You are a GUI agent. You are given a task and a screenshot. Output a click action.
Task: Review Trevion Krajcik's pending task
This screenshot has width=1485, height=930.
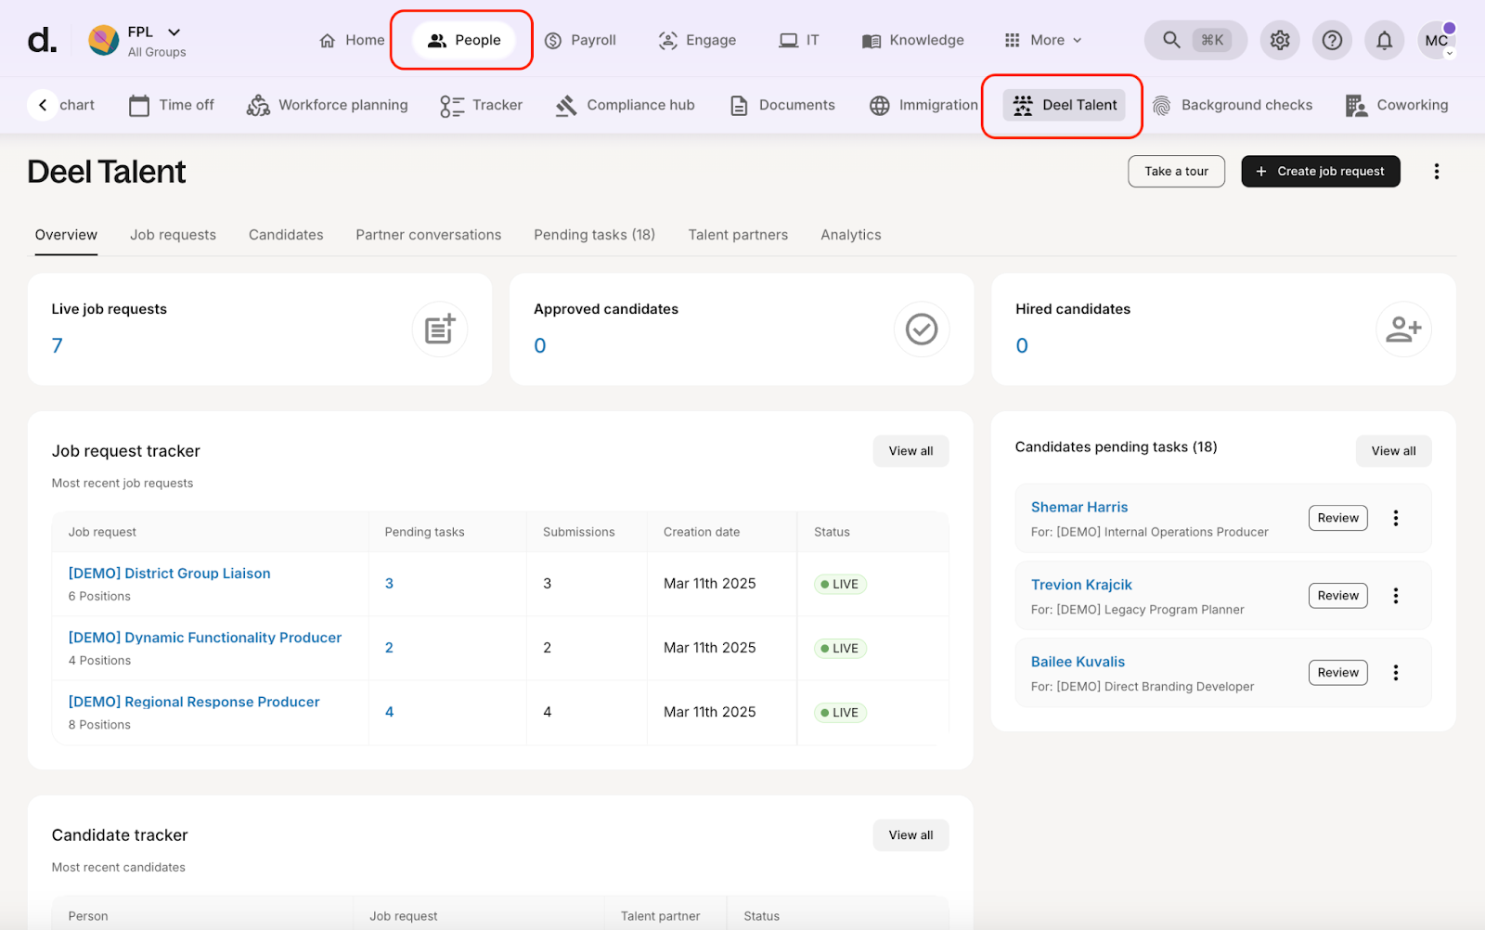(1337, 596)
